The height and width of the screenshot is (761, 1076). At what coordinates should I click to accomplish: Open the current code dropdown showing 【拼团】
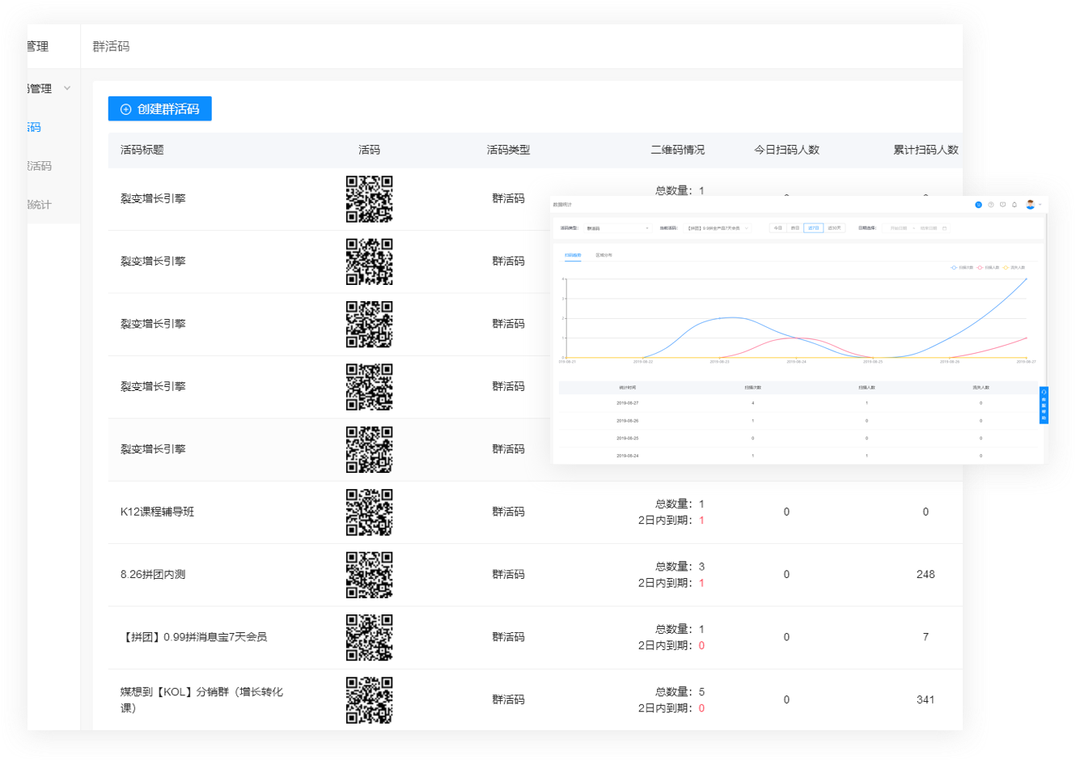pyautogui.click(x=716, y=228)
